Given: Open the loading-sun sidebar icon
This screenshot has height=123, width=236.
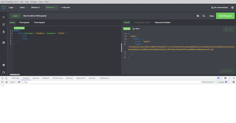Looking at the screenshot, I should click(x=4, y=17).
